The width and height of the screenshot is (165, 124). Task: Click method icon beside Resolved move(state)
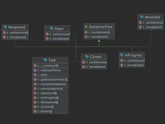141,27
